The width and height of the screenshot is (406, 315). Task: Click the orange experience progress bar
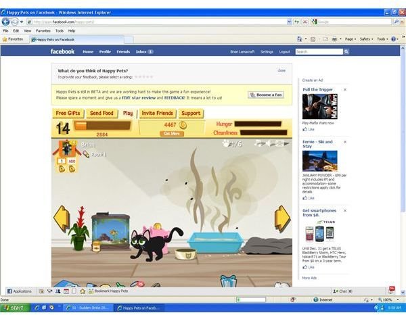(x=103, y=125)
